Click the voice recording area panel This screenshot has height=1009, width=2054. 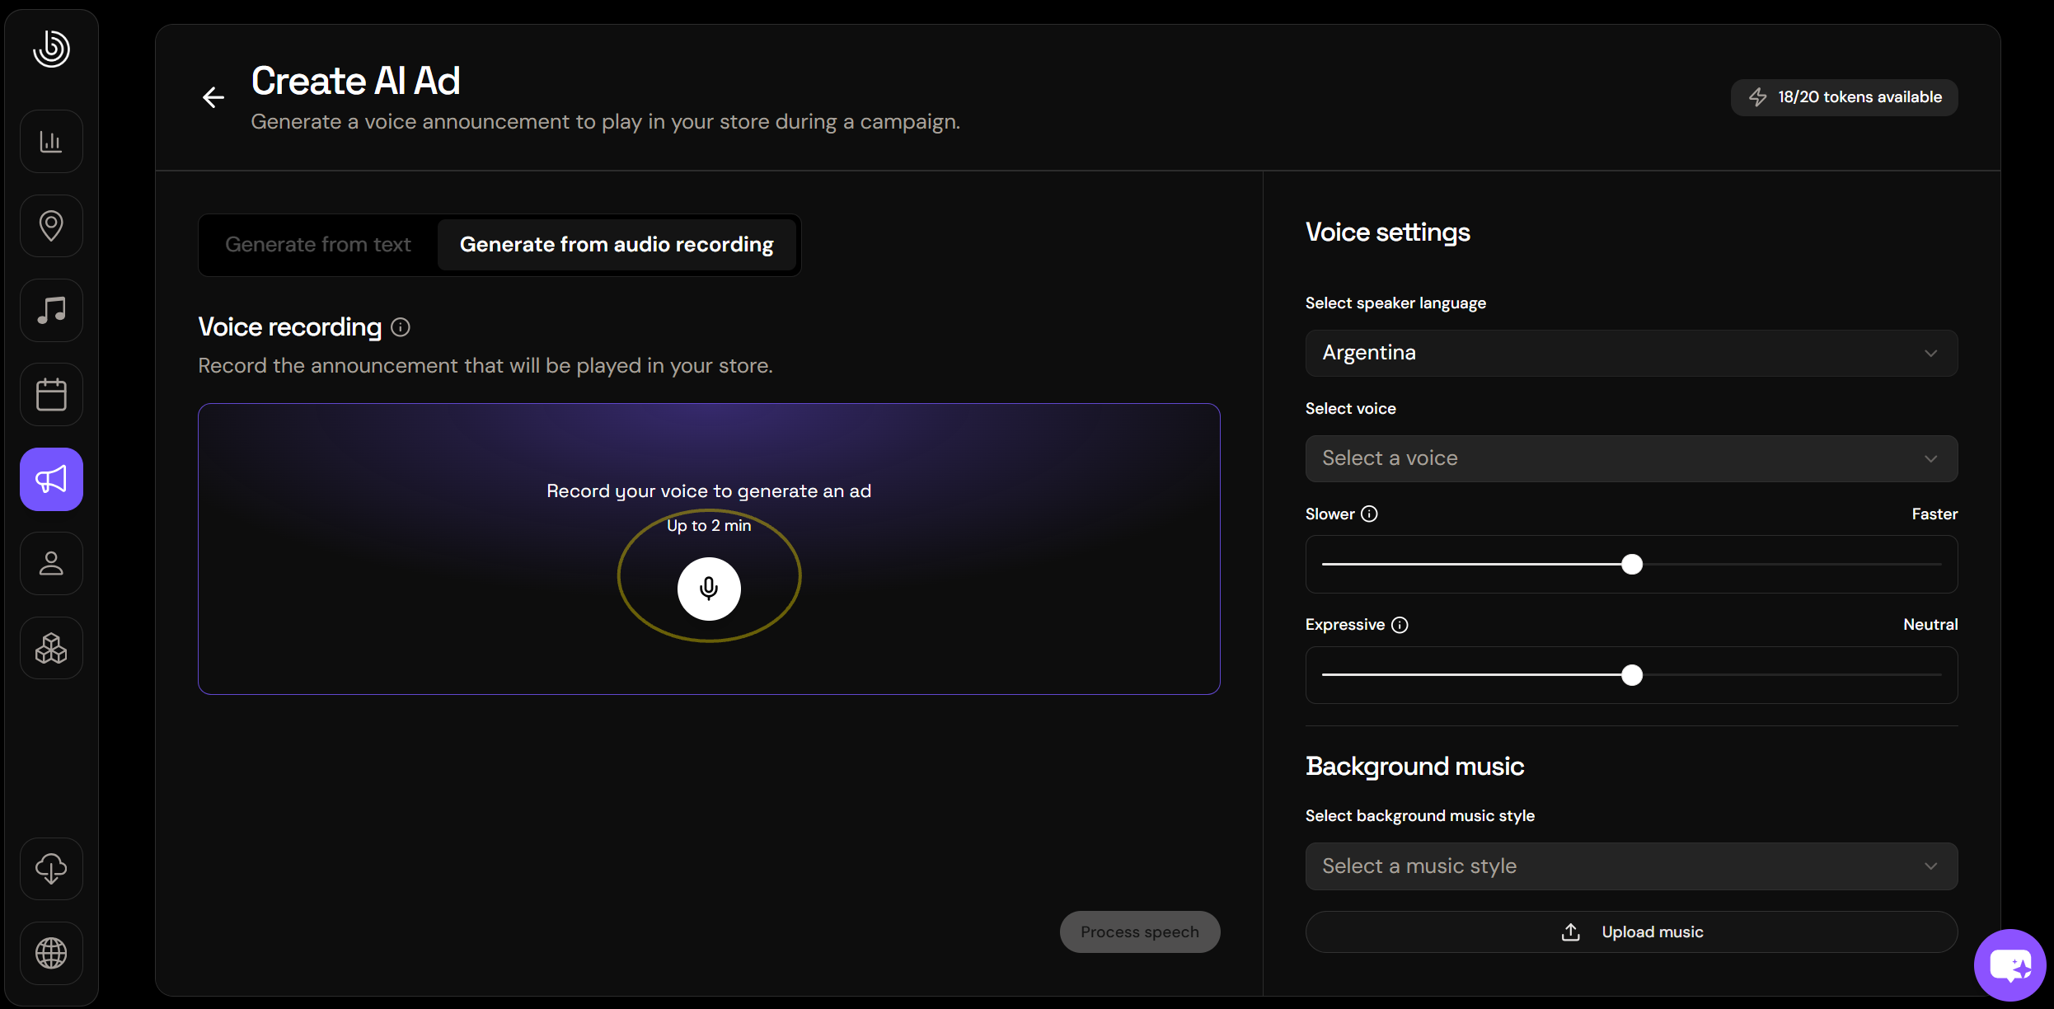pos(709,549)
